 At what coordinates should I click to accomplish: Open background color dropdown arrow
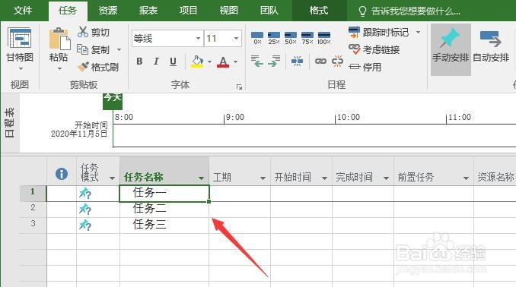[x=209, y=61]
